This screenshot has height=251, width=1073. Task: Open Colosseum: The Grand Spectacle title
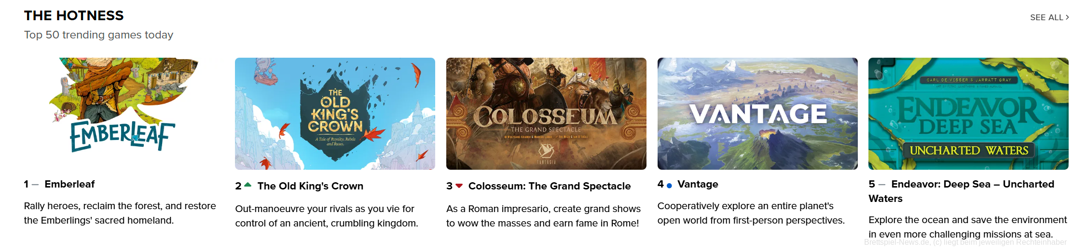(549, 186)
